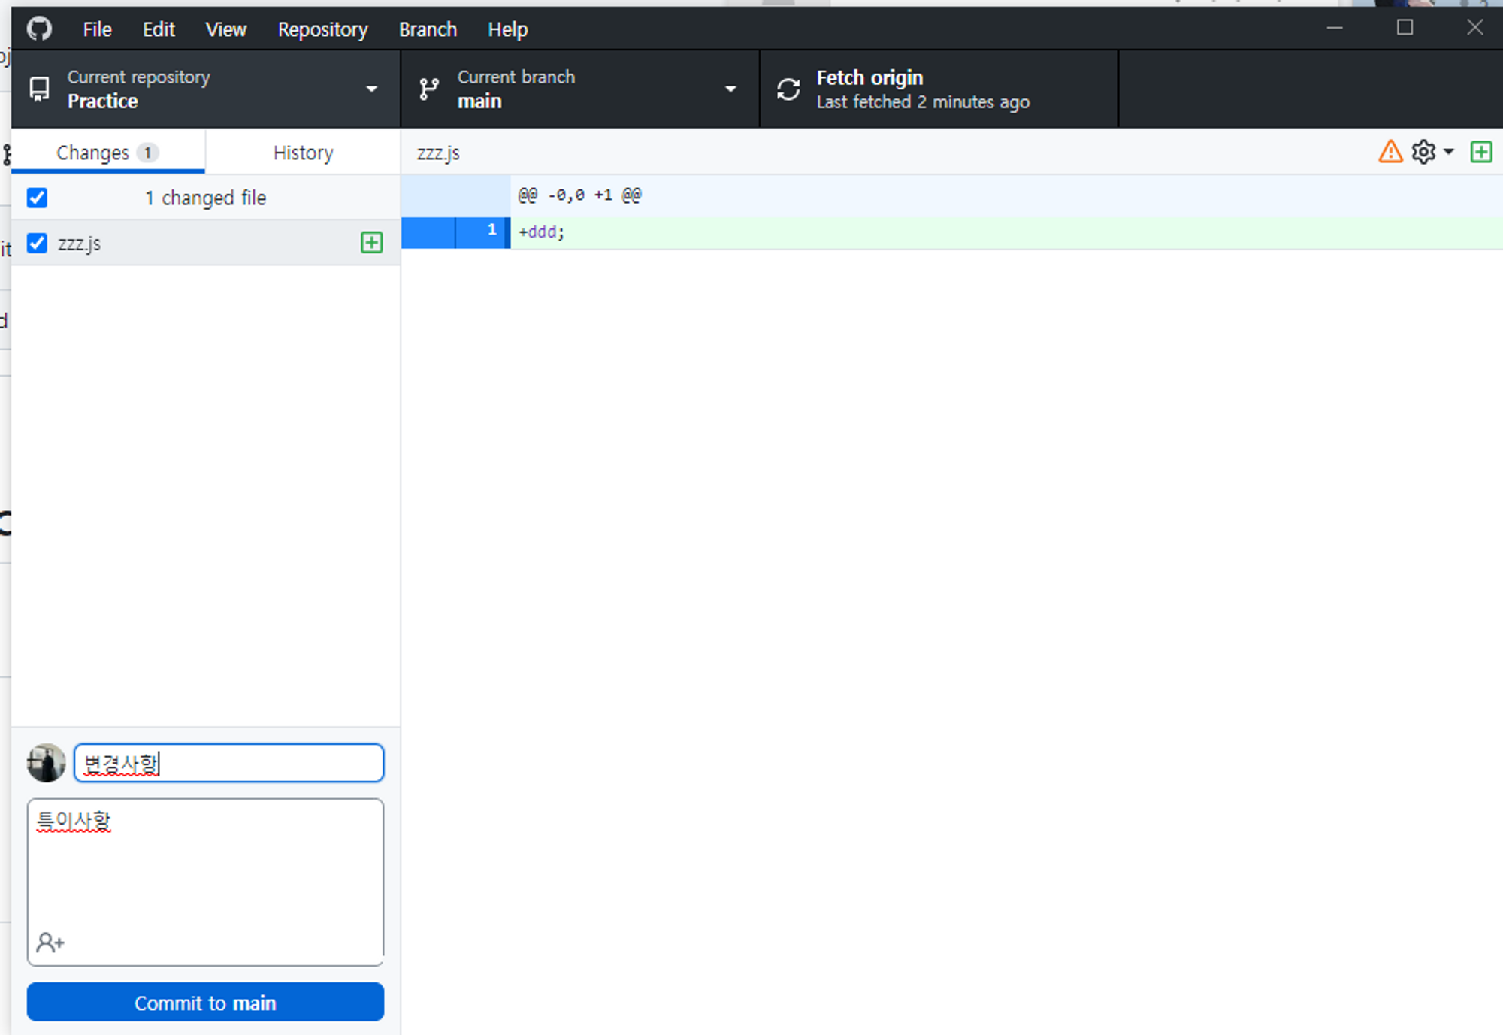1503x1035 pixels.
Task: Switch to the Changes tab
Action: [x=107, y=153]
